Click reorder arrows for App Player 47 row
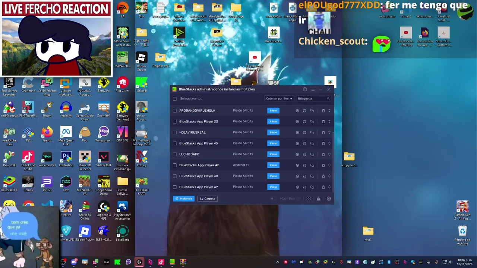This screenshot has width=477, height=268. 329,165
